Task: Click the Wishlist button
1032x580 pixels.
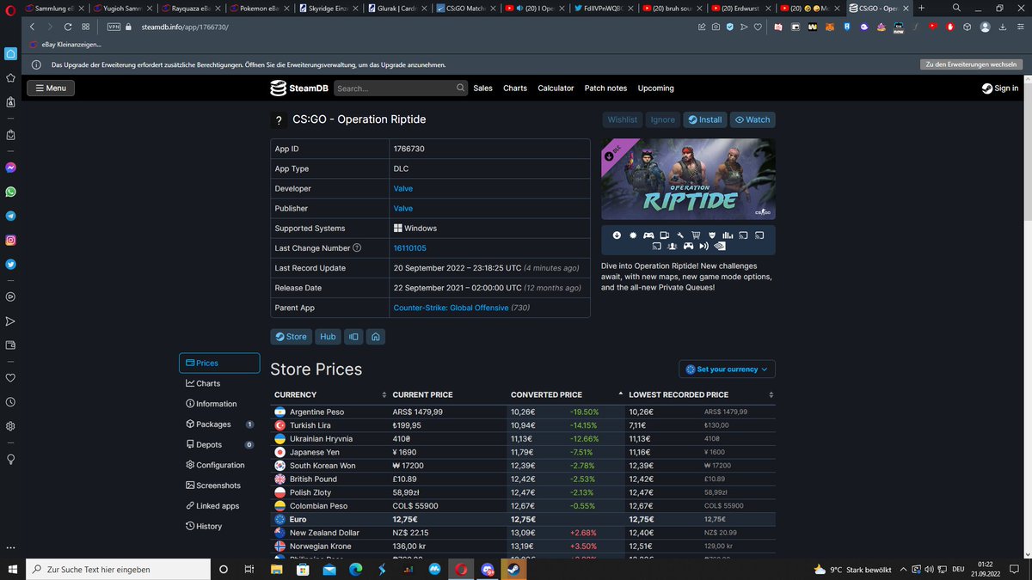Action: [623, 119]
